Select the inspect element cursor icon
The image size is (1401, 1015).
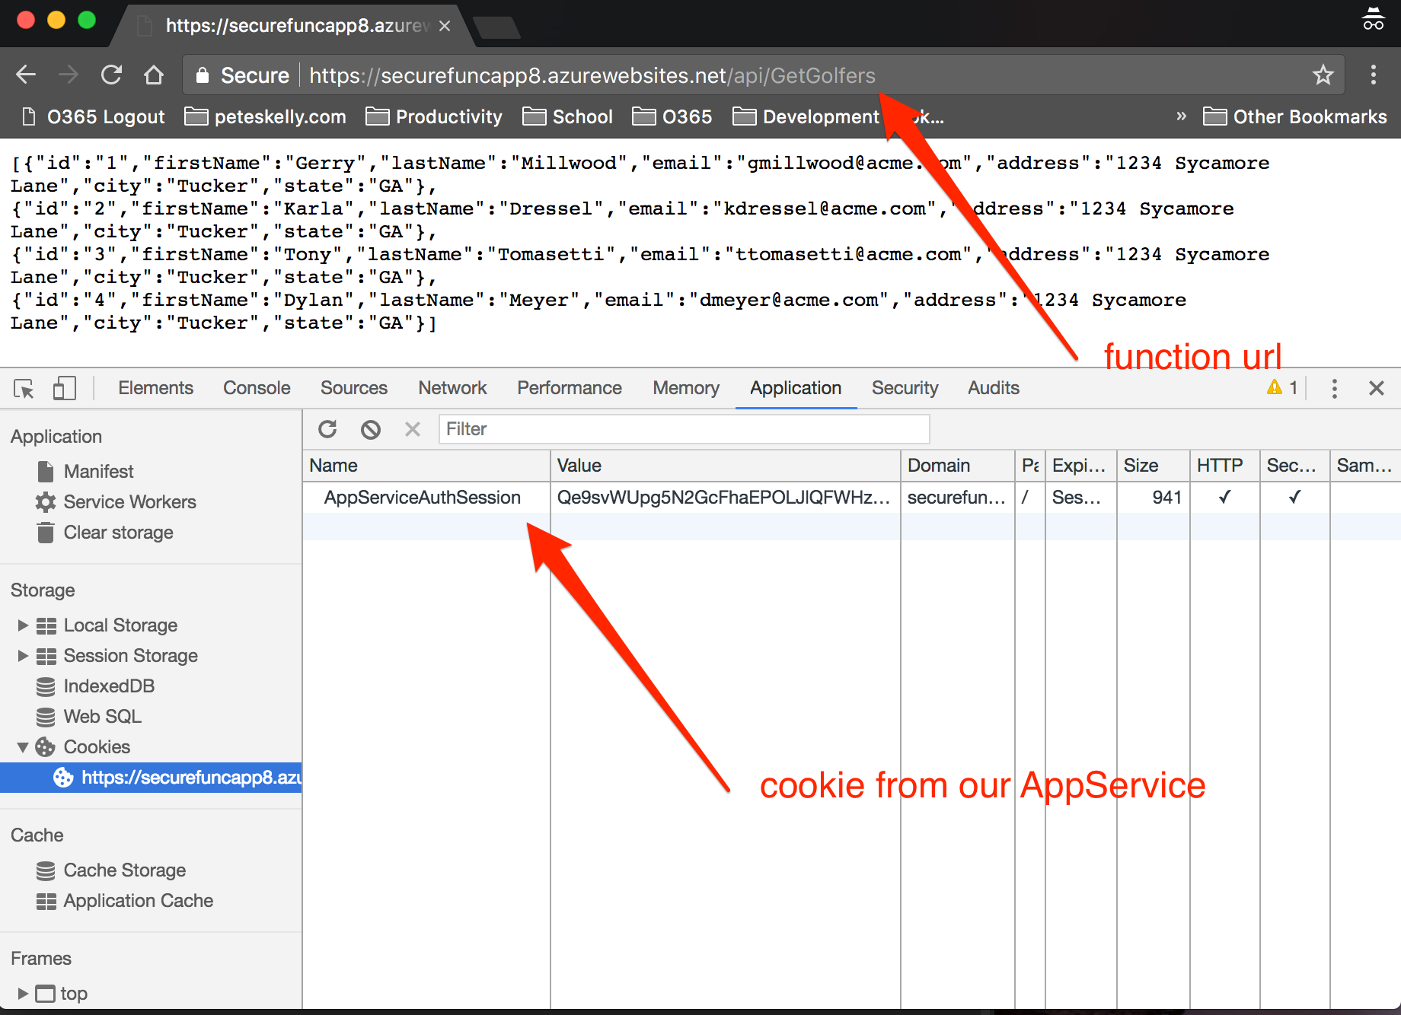24,388
